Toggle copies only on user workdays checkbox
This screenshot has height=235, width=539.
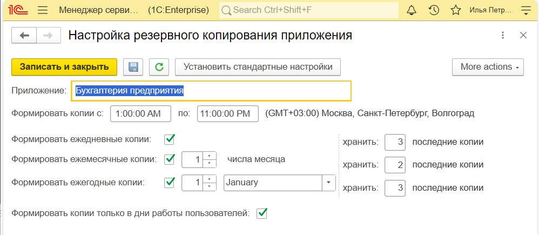262,213
